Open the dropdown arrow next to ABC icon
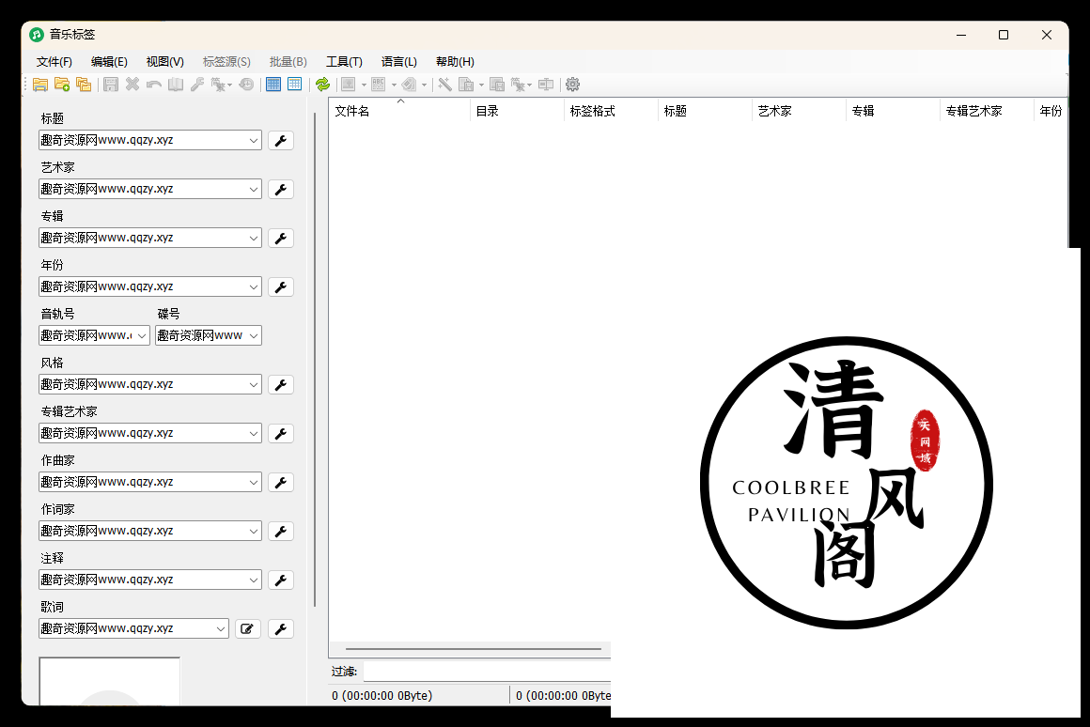The width and height of the screenshot is (1090, 727). 394,85
